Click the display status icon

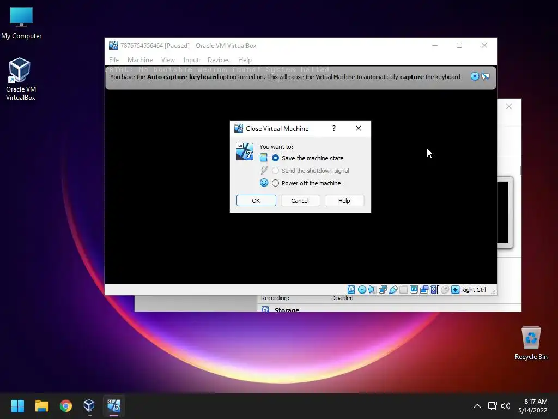click(414, 290)
